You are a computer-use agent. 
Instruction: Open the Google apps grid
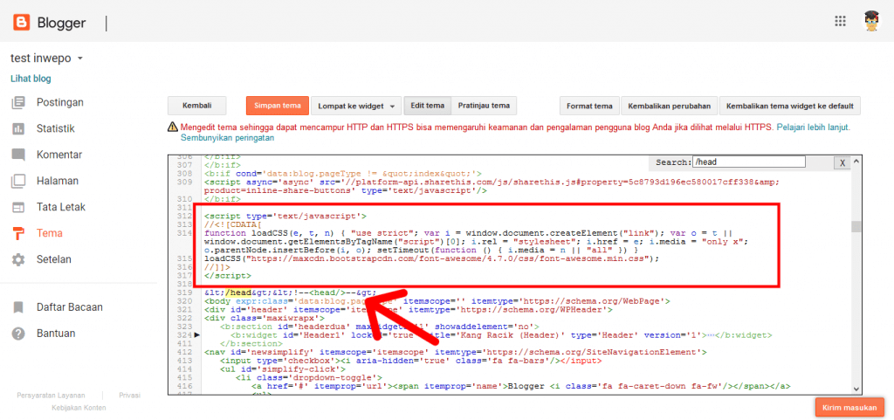click(x=840, y=21)
